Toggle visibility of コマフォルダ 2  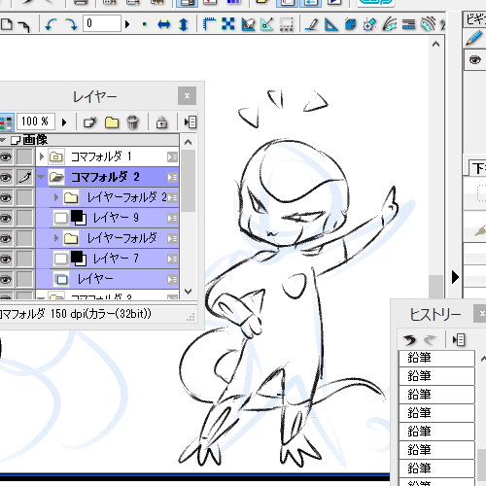(x=6, y=178)
